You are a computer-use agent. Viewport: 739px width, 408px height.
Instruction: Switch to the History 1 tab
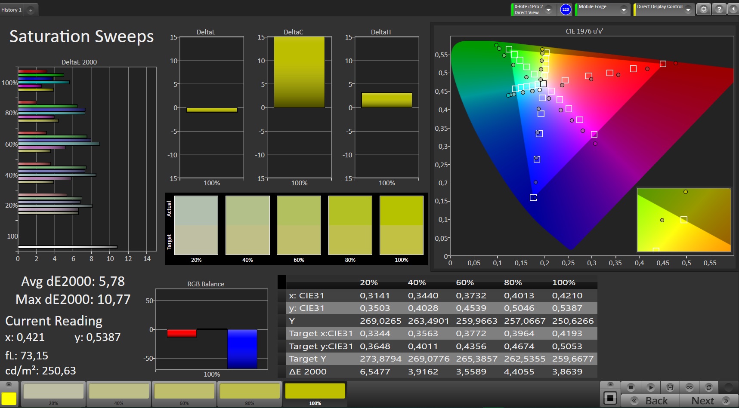[12, 10]
